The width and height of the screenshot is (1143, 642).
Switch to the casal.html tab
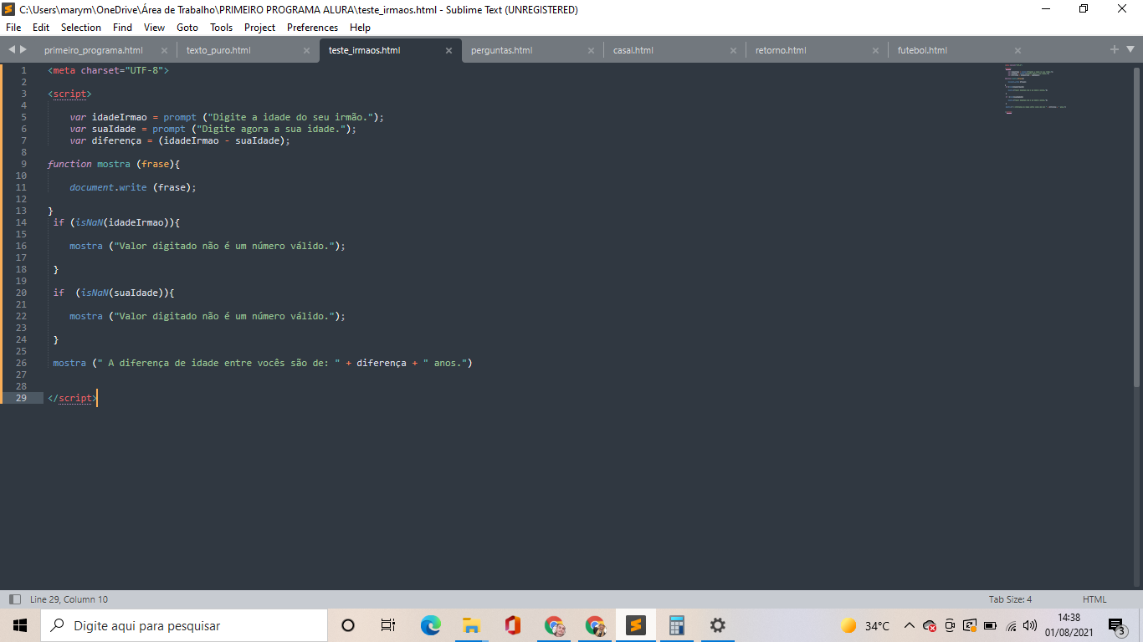(x=633, y=50)
